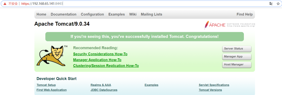Click the Recommended Reading heading

(x=96, y=48)
